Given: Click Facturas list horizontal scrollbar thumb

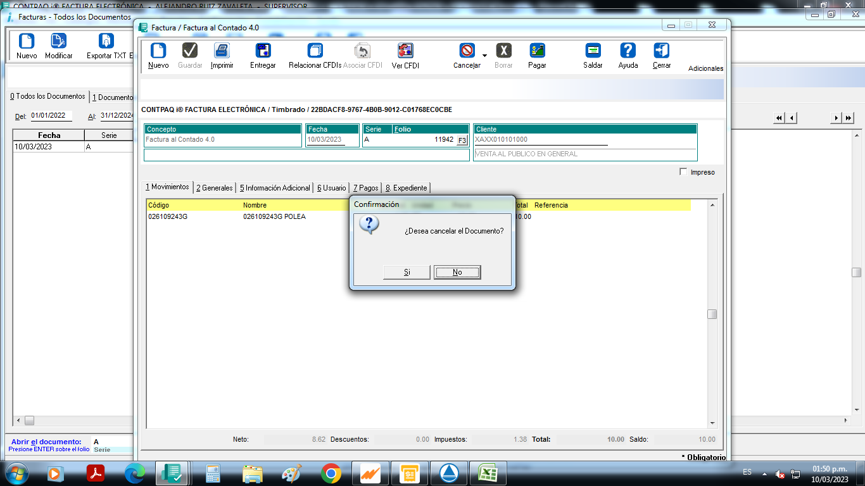Looking at the screenshot, I should tap(29, 420).
